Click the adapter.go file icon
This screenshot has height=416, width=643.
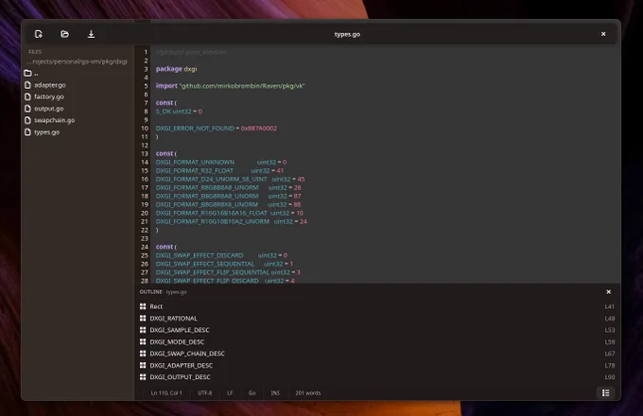(27, 85)
